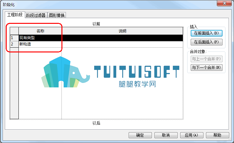This screenshot has height=143, width=234.
Task: Click row number 1 header
Action: point(14,38)
